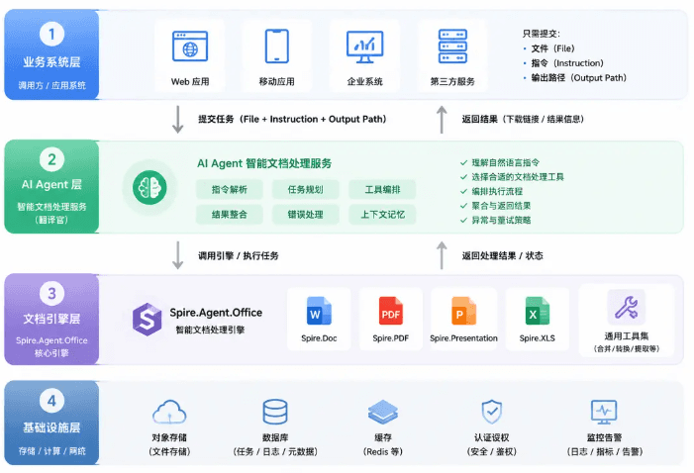Click the (安全 / 鉴权) caption
694x473 pixels.
(x=491, y=452)
